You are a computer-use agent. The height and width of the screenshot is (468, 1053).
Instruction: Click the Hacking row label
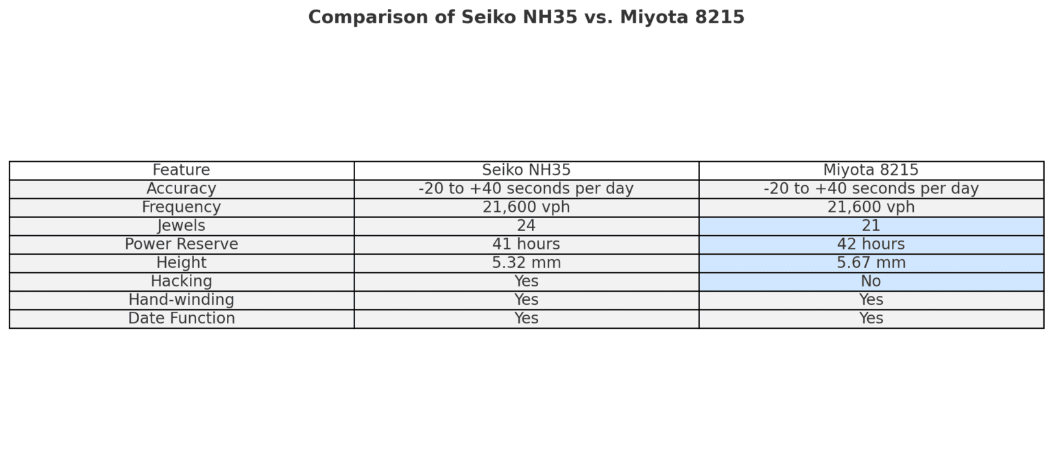click(x=181, y=281)
